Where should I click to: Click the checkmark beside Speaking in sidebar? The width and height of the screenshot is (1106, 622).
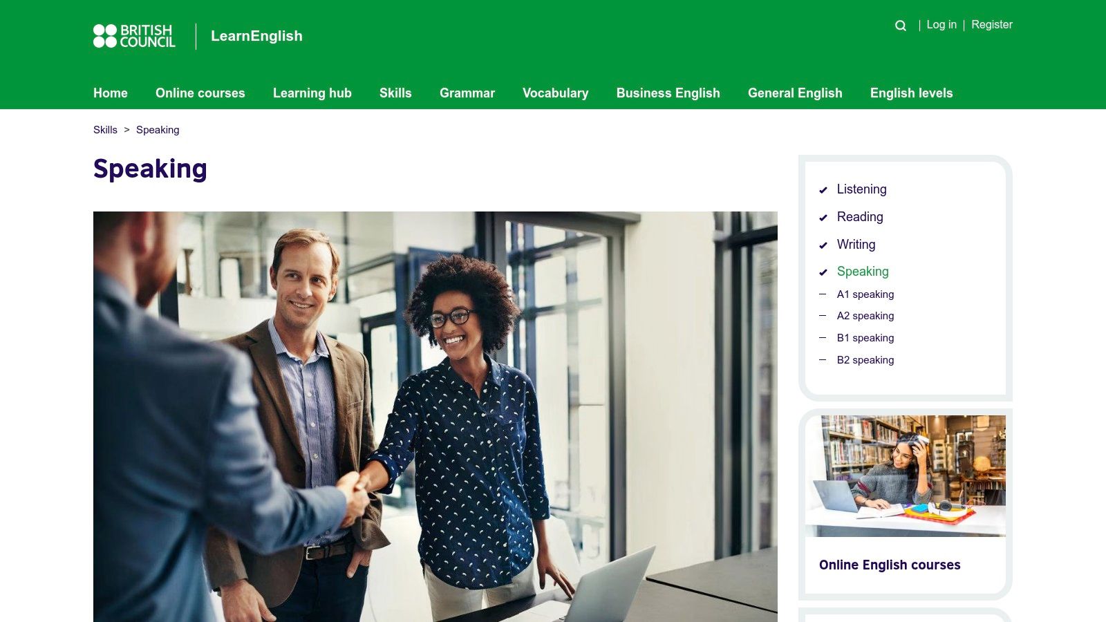pos(823,272)
